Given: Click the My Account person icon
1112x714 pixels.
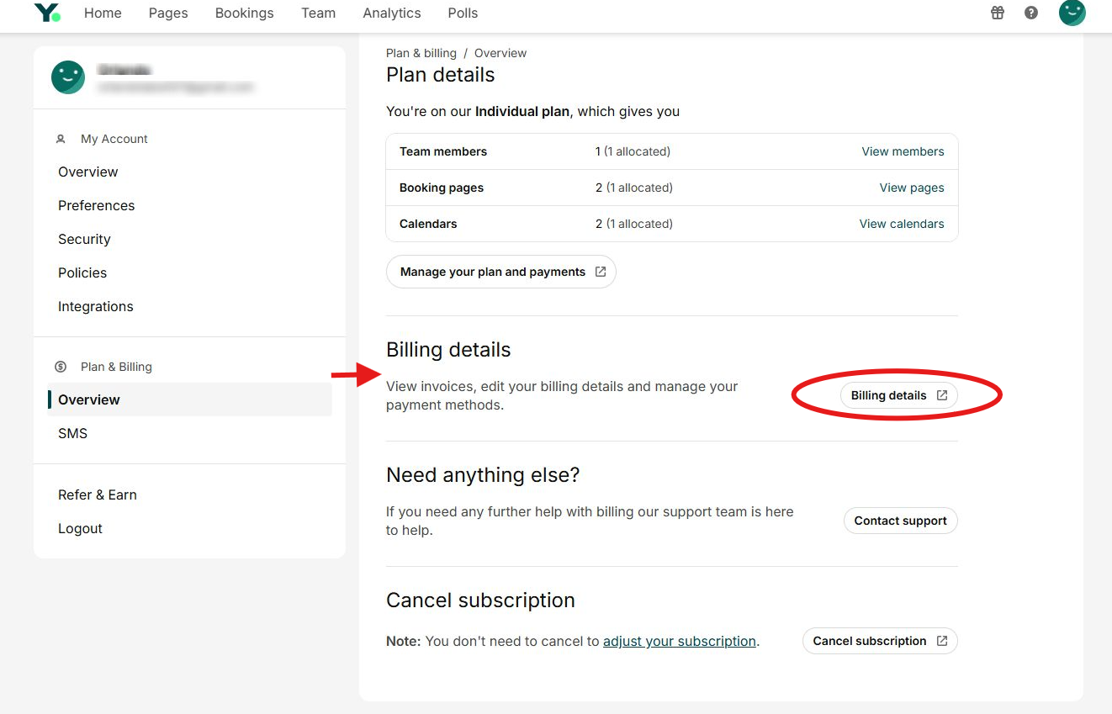Looking at the screenshot, I should (x=61, y=139).
